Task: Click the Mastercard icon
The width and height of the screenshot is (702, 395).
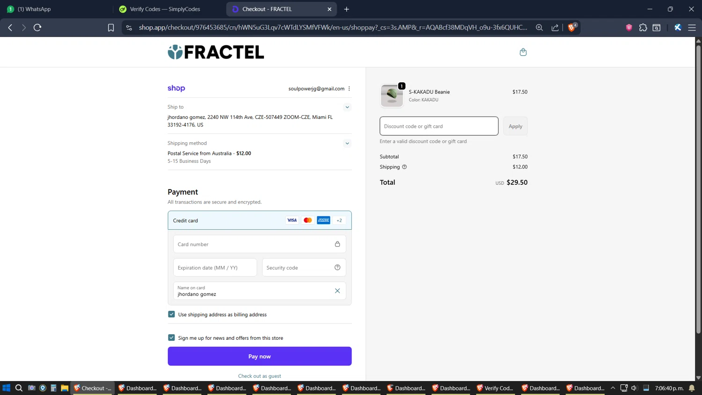Action: [307, 220]
